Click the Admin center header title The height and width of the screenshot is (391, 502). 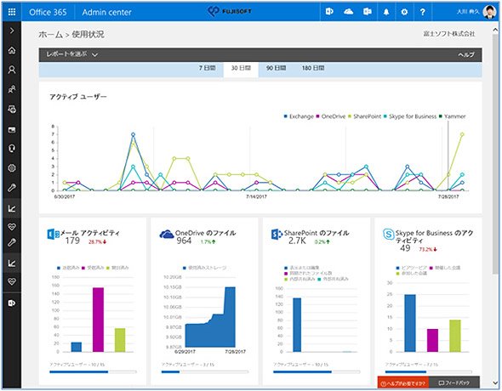coord(106,12)
